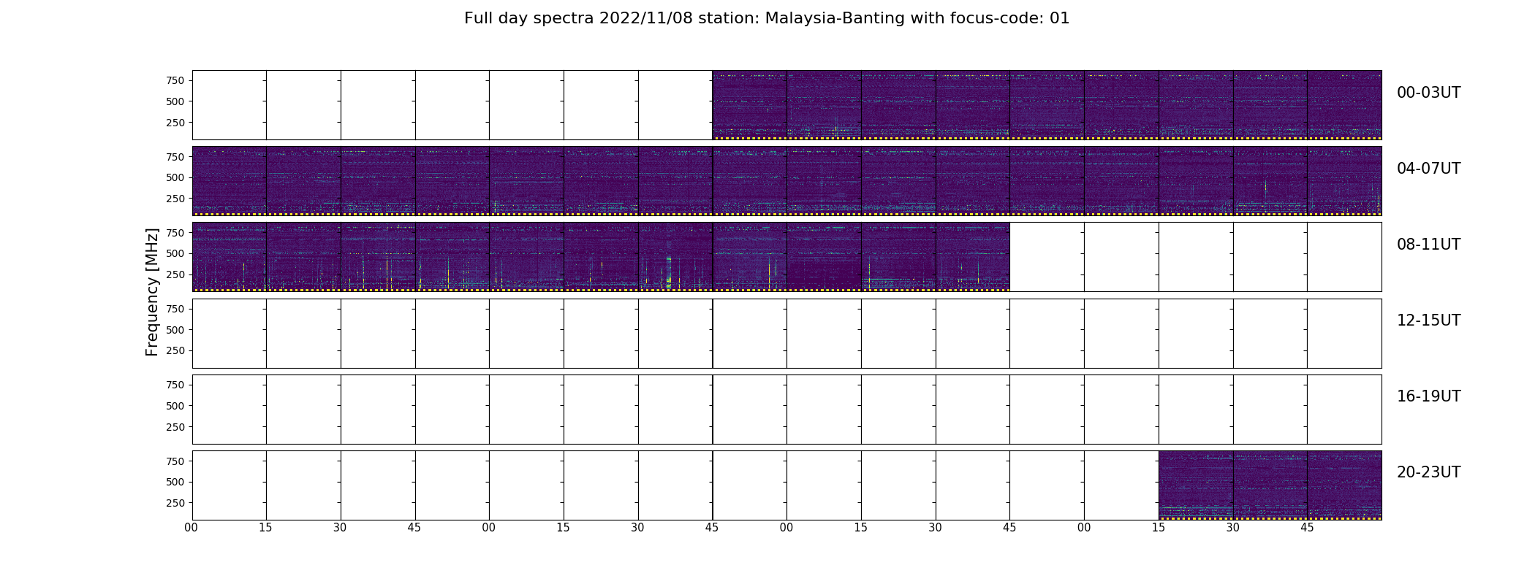Click the 23:45 spectrogram panel in the 20-23UT row
The image size is (1535, 584).
1344,485
